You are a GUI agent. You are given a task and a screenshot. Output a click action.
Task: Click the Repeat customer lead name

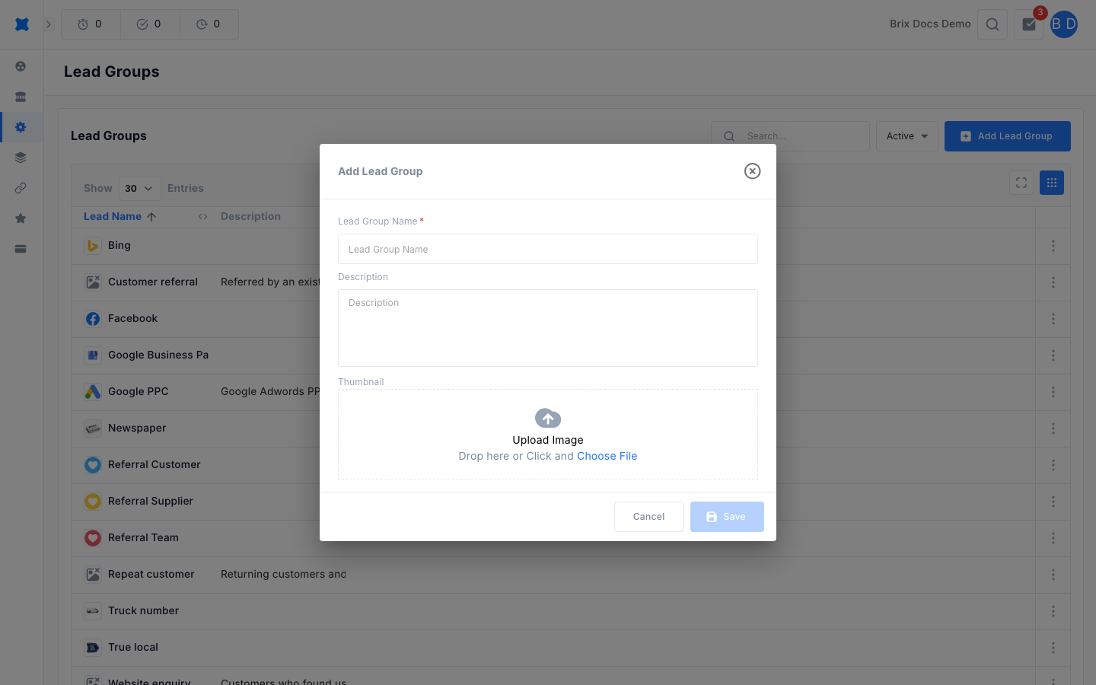coord(151,574)
